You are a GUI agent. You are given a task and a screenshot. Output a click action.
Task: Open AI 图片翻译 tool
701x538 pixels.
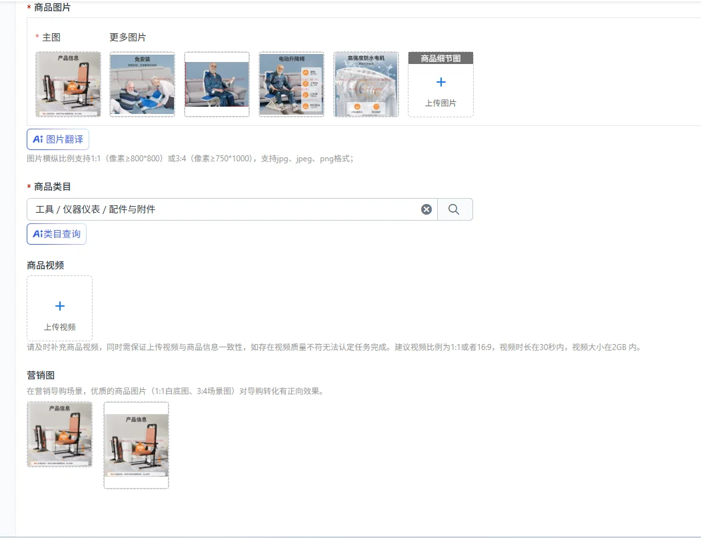pos(58,139)
